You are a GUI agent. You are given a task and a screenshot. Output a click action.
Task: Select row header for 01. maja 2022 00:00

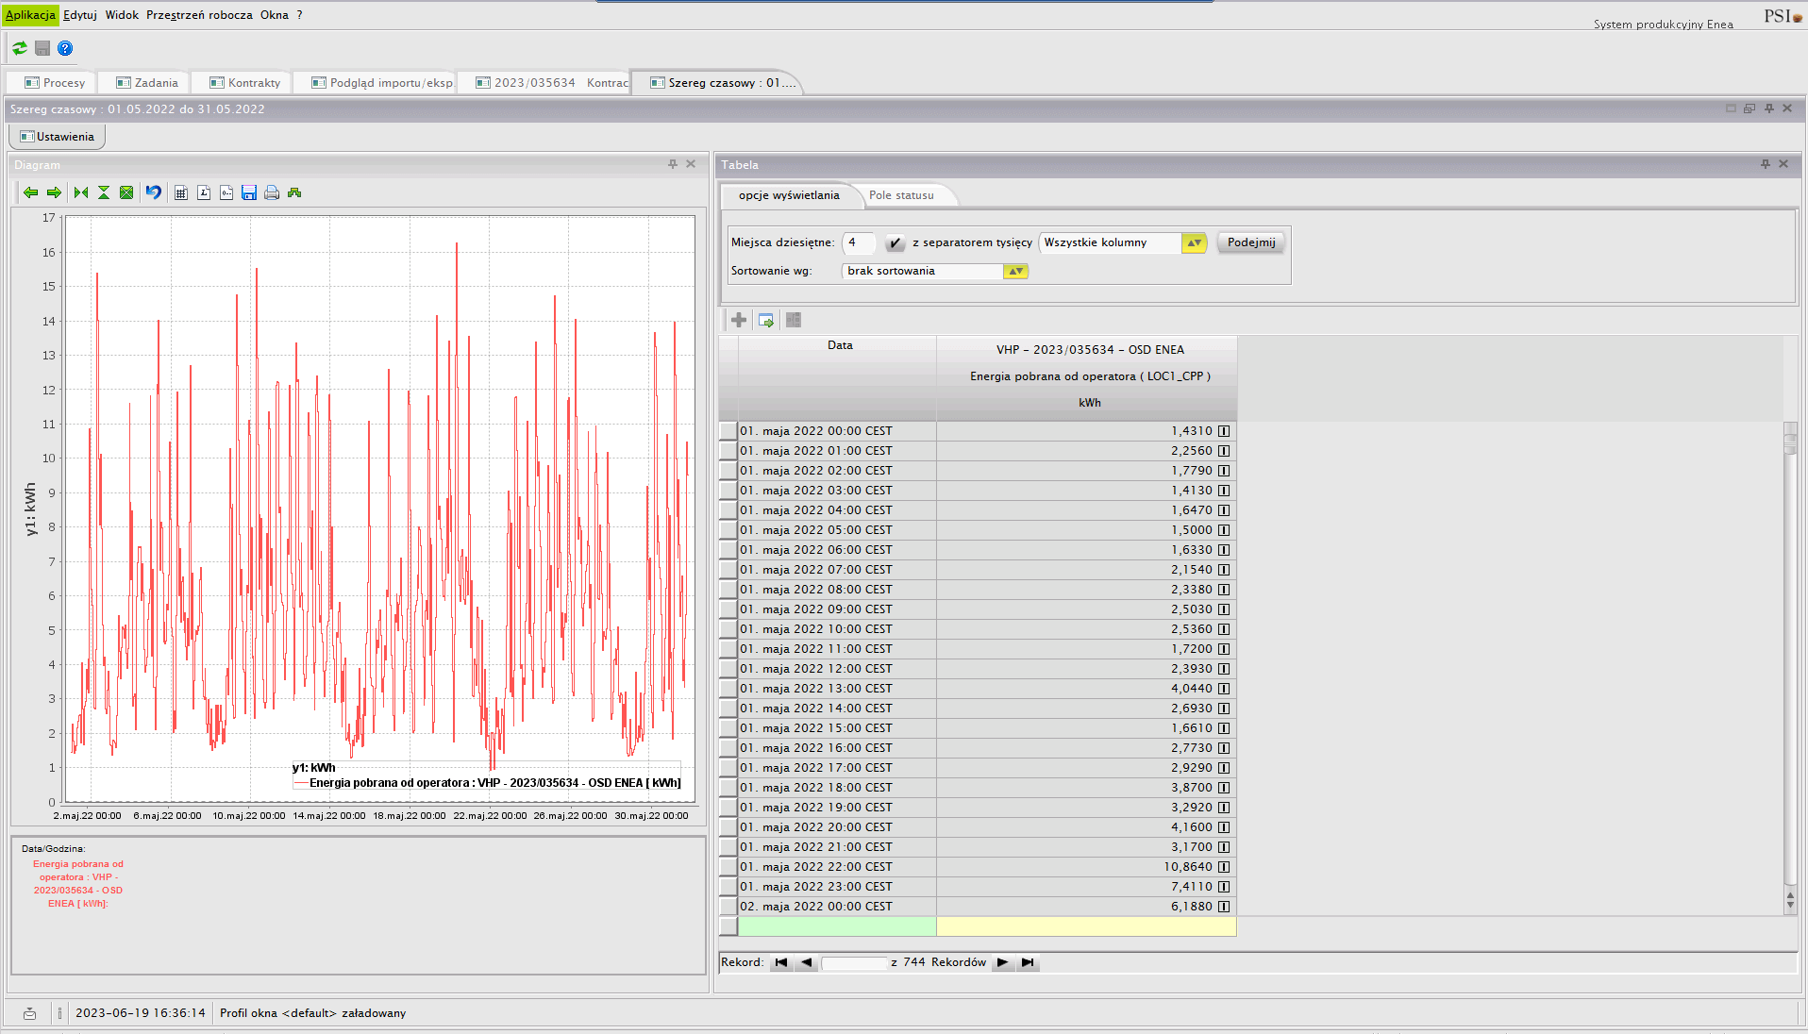coord(728,431)
